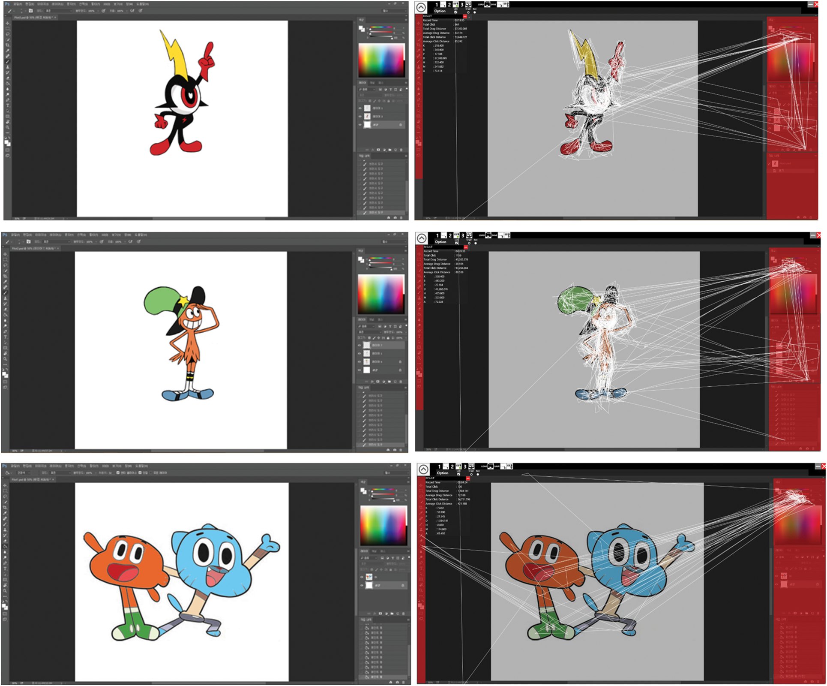Screen dimensions: 827x686
Task: Open layer filter dropdown in lightning-character Layers panel
Action: click(367, 89)
